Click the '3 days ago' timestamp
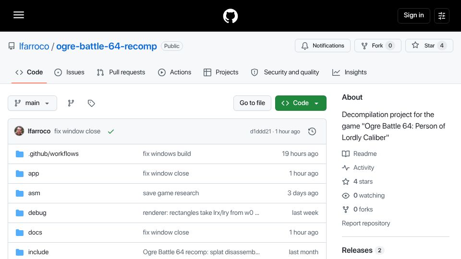Screen dimensions: 461x259 point(303,193)
